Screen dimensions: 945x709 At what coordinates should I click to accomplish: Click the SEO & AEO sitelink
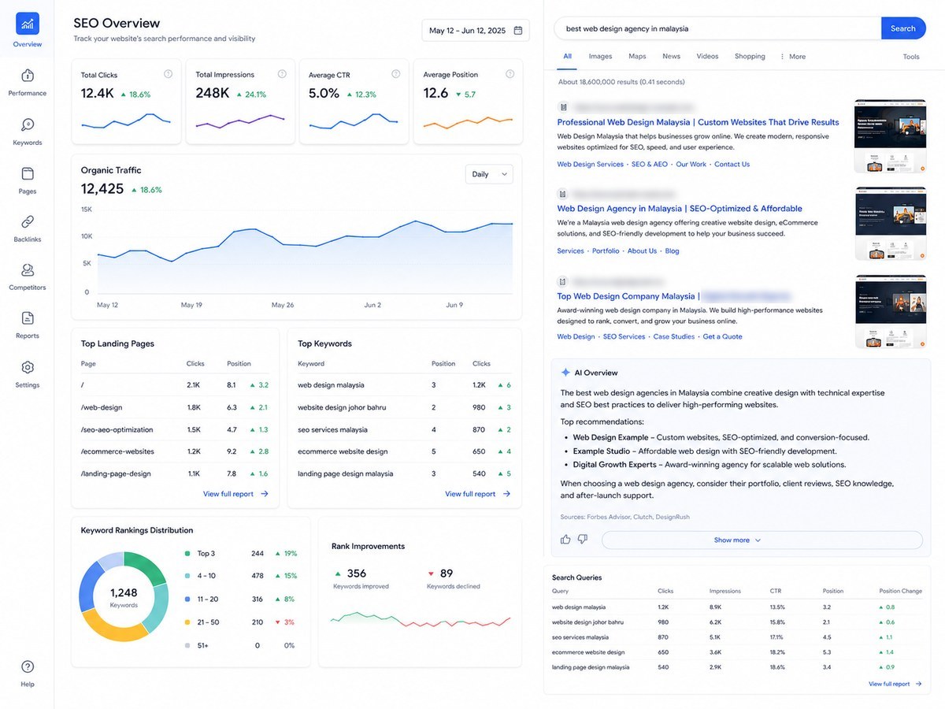click(649, 165)
